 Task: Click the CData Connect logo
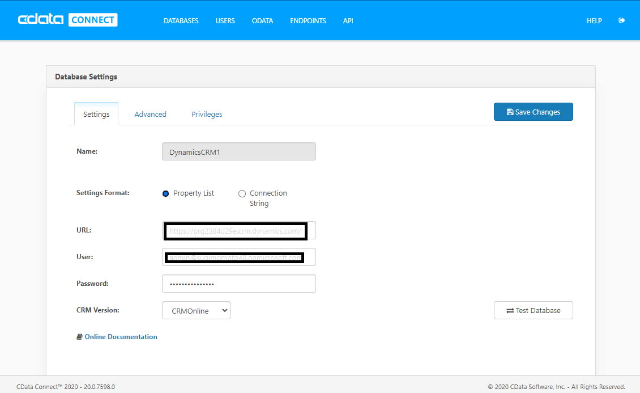68,20
